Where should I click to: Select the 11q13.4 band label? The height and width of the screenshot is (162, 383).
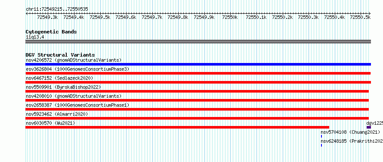pyautogui.click(x=35, y=37)
